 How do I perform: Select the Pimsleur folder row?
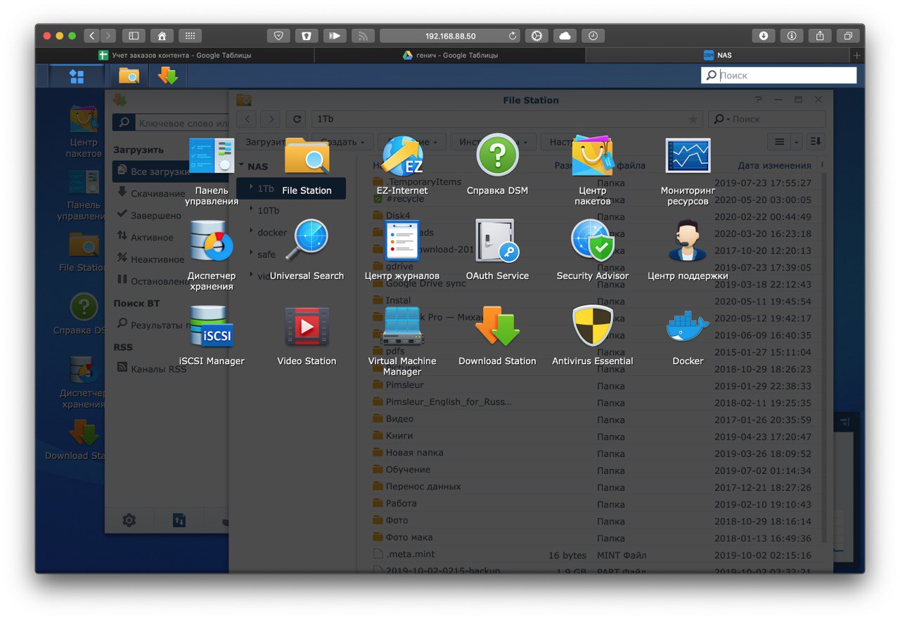point(595,386)
